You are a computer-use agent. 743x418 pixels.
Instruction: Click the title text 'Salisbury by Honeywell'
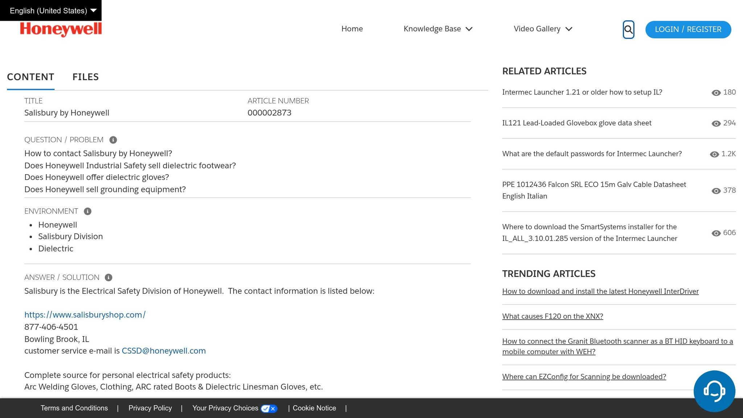[x=67, y=113]
